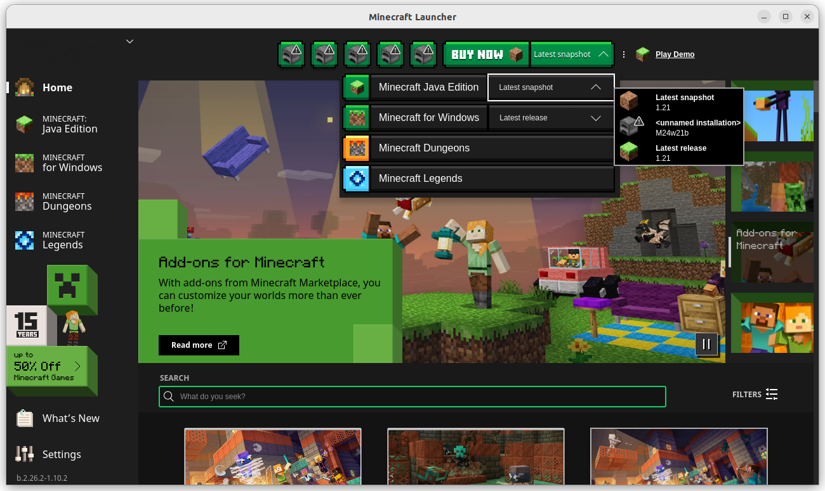The width and height of the screenshot is (825, 491).
Task: Expand the Latest release dropdown for Minecraft for Windows
Action: [551, 118]
